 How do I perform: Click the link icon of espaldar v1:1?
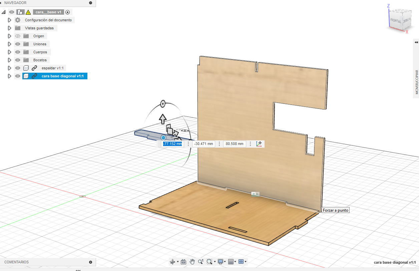(x=35, y=68)
